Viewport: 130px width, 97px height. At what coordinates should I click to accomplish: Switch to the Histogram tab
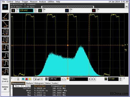(x=39, y=83)
